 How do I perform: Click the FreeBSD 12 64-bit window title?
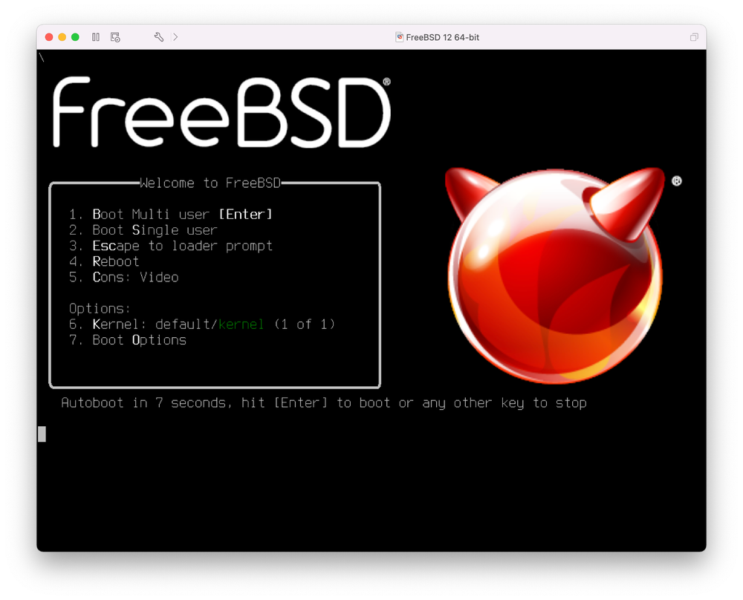[x=443, y=36]
